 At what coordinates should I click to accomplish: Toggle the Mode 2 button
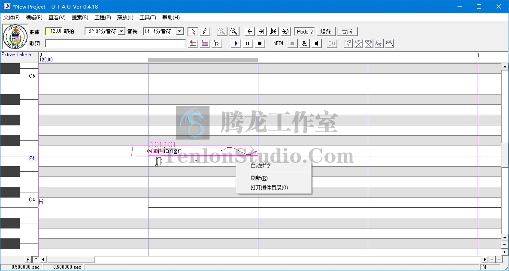tap(304, 31)
